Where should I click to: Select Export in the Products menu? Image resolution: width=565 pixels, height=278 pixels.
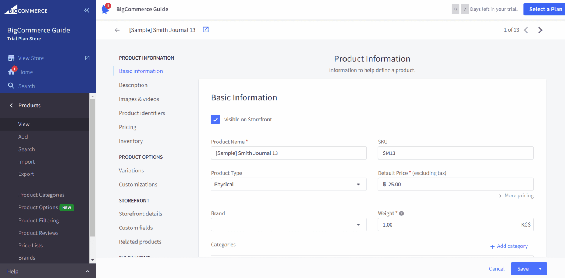coord(26,174)
